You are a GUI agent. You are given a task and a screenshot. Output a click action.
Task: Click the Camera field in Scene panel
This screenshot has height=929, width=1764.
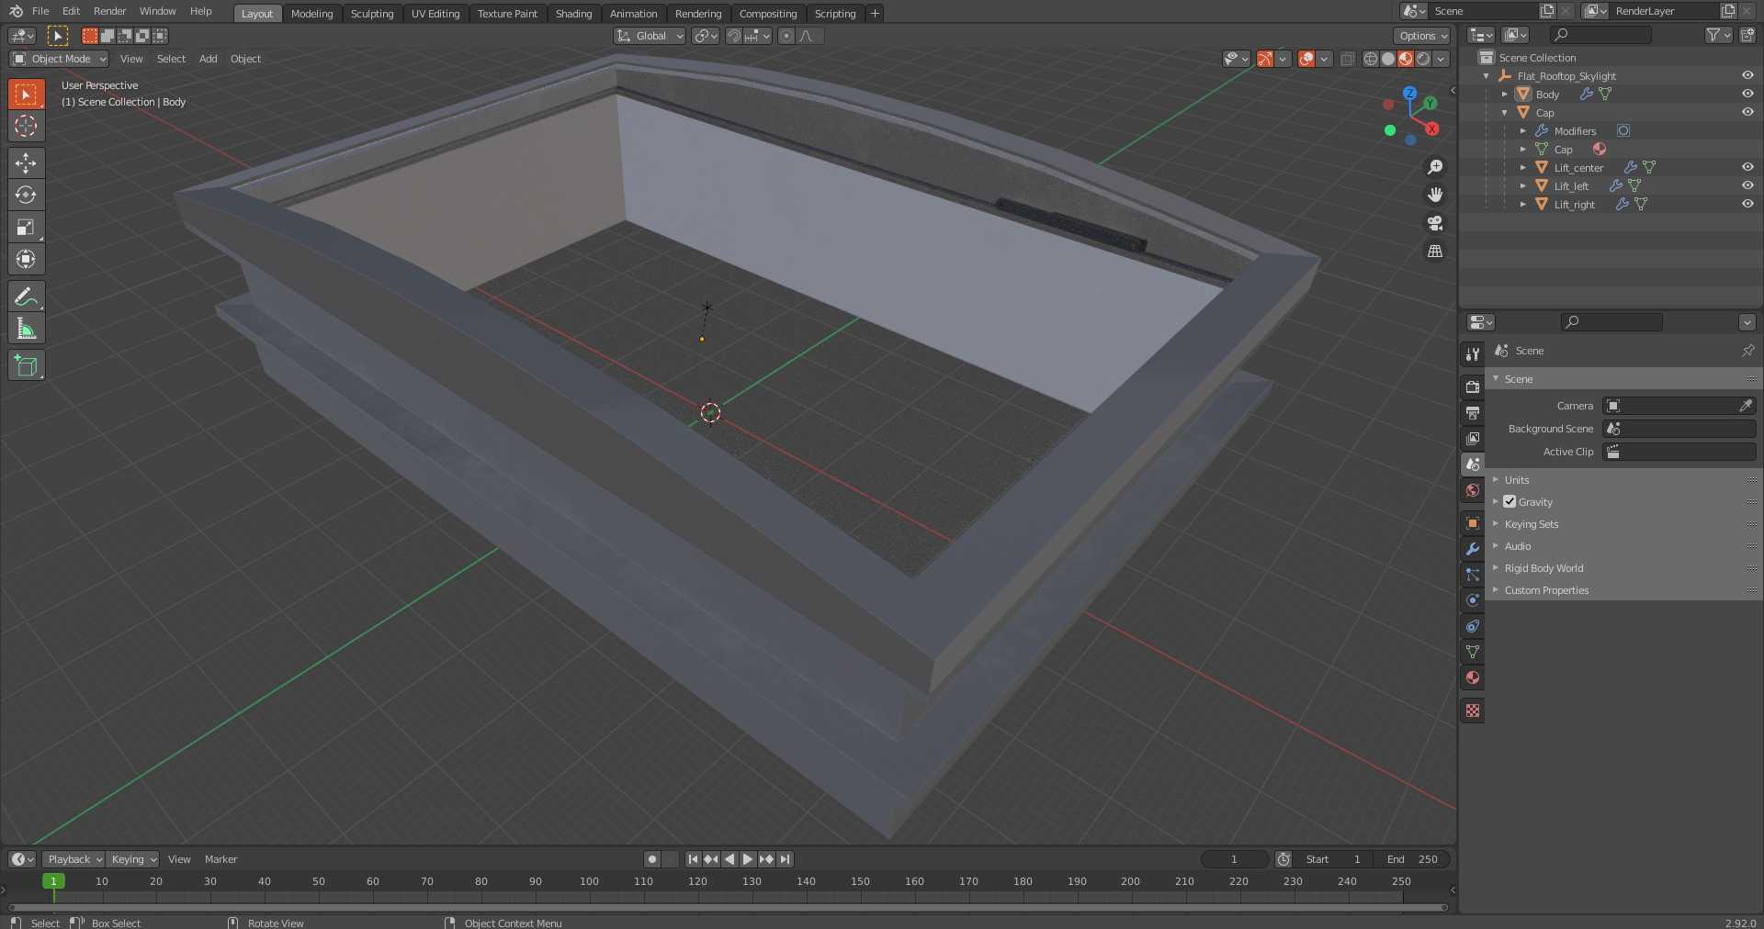click(1679, 406)
